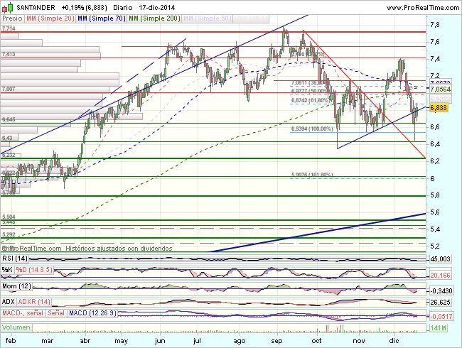This screenshot has height=348, width=462.
Task: Click the 6,9293 faded price tag
Action: (x=440, y=99)
